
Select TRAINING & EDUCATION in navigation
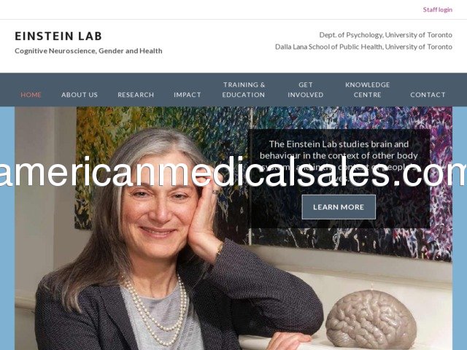[x=244, y=90]
